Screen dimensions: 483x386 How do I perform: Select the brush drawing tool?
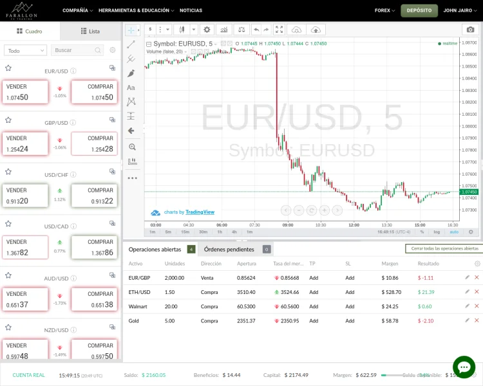point(131,73)
